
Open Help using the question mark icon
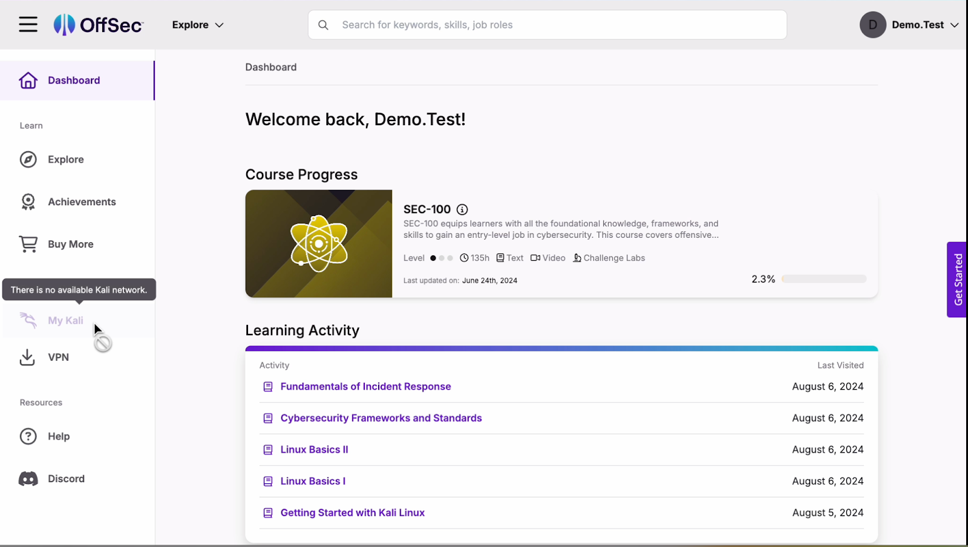(28, 436)
